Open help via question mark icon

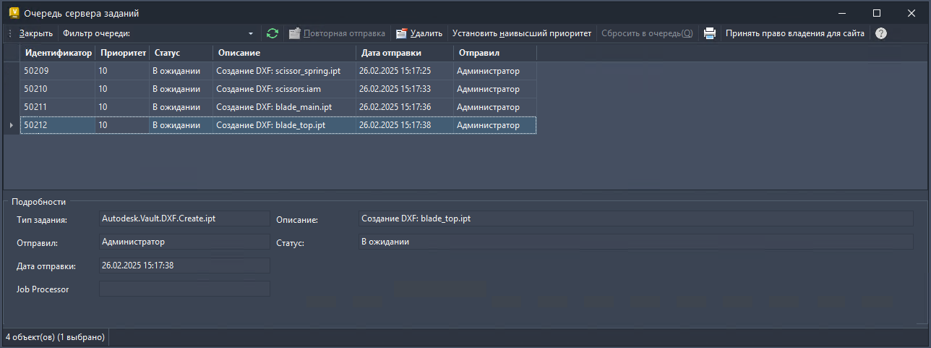[880, 33]
